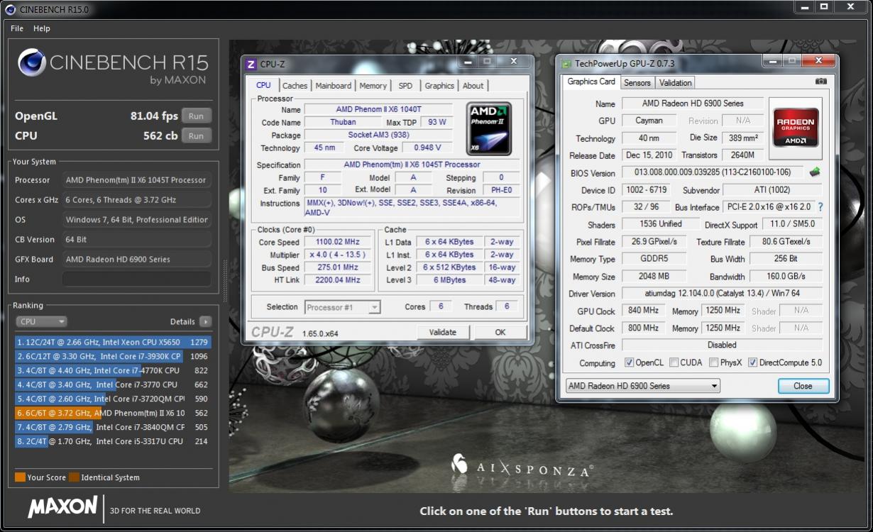Click the CPU-Z Instructions field
Viewport: 873px width, 532px height.
pos(412,207)
